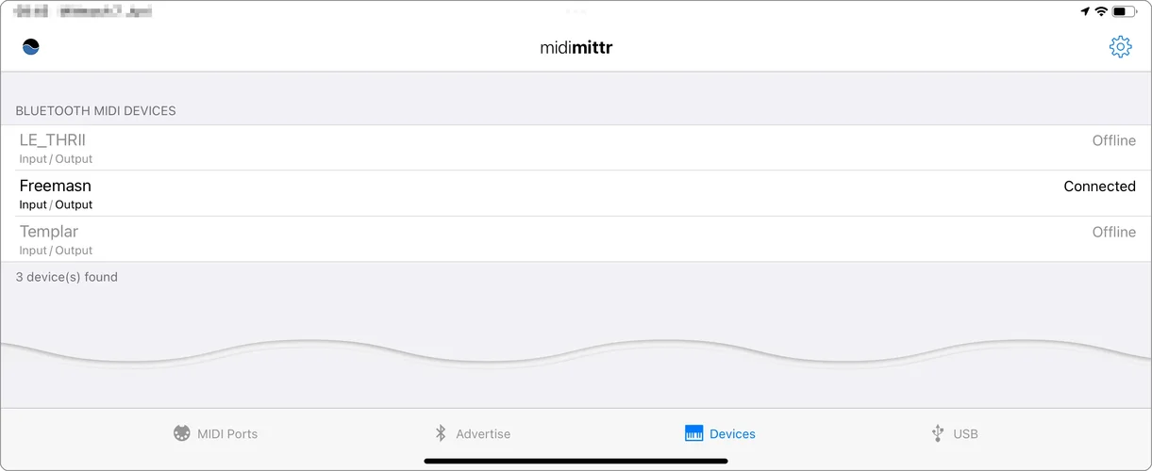Tap the midimittr wave logo icon
Viewport: 1152px width, 471px height.
tap(31, 47)
